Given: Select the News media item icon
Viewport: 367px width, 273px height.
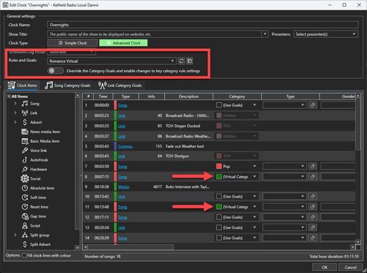Looking at the screenshot, I should [x=25, y=131].
